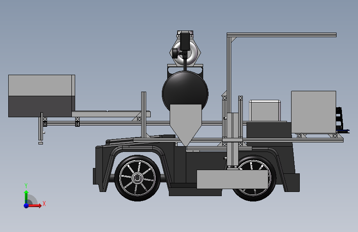Select the tall vertical canopy post
This screenshot has height=232, width=358.
[x=229, y=74]
